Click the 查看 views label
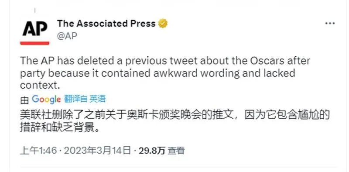 tap(176, 151)
